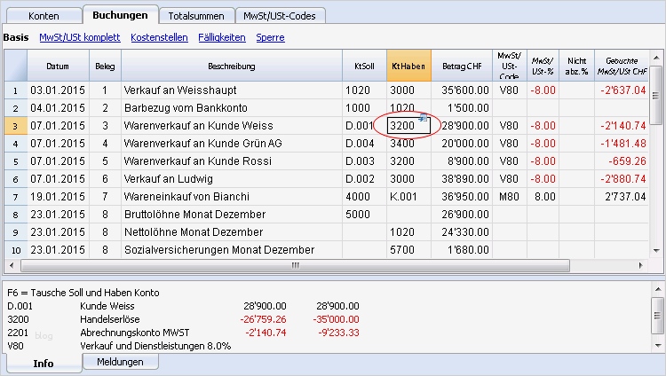The image size is (666, 376).
Task: Click horizontal scrollbar left arrow
Action: point(27,265)
